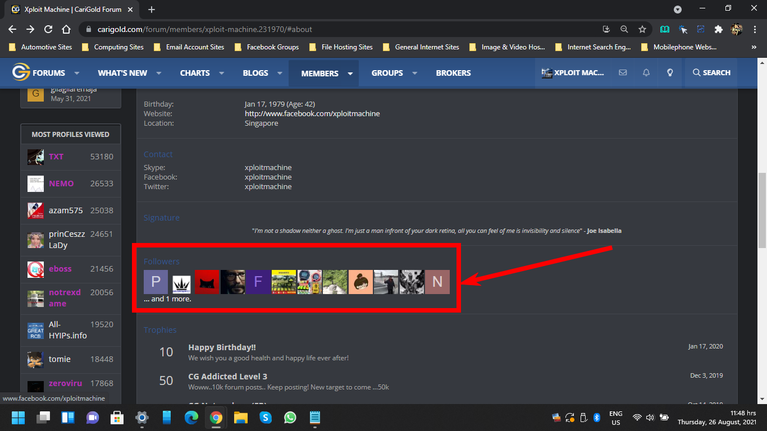Open Facebook Groups bookmark folder
767x431 pixels.
point(267,47)
